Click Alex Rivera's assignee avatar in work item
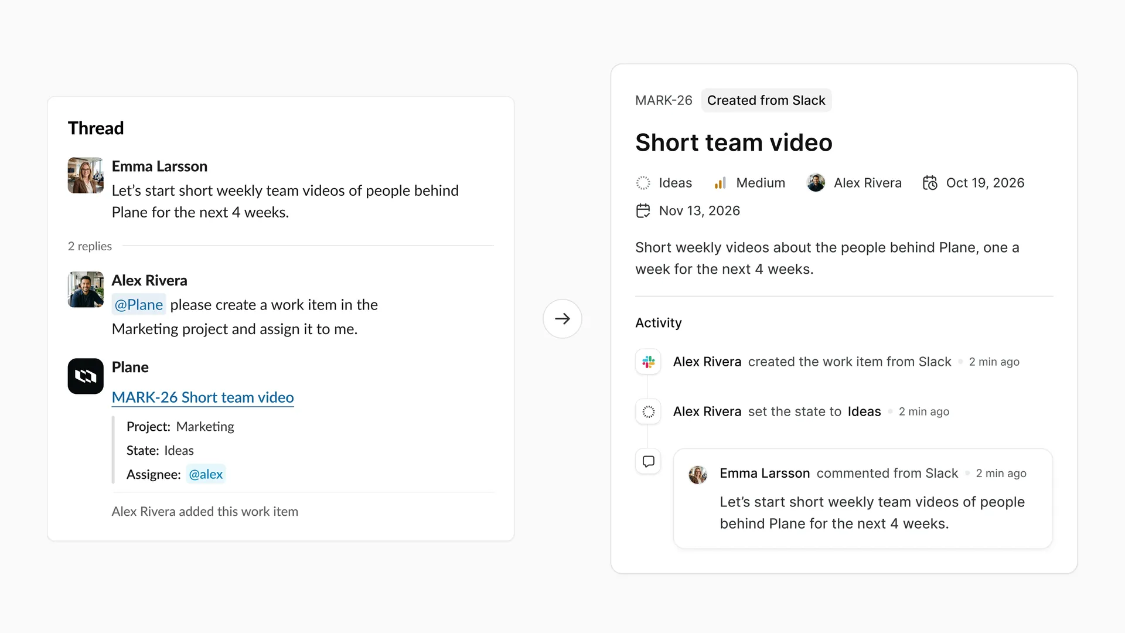Viewport: 1125px width, 633px height. (816, 183)
